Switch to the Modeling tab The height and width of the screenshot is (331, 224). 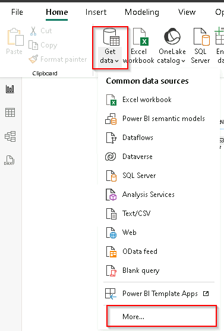(x=142, y=12)
